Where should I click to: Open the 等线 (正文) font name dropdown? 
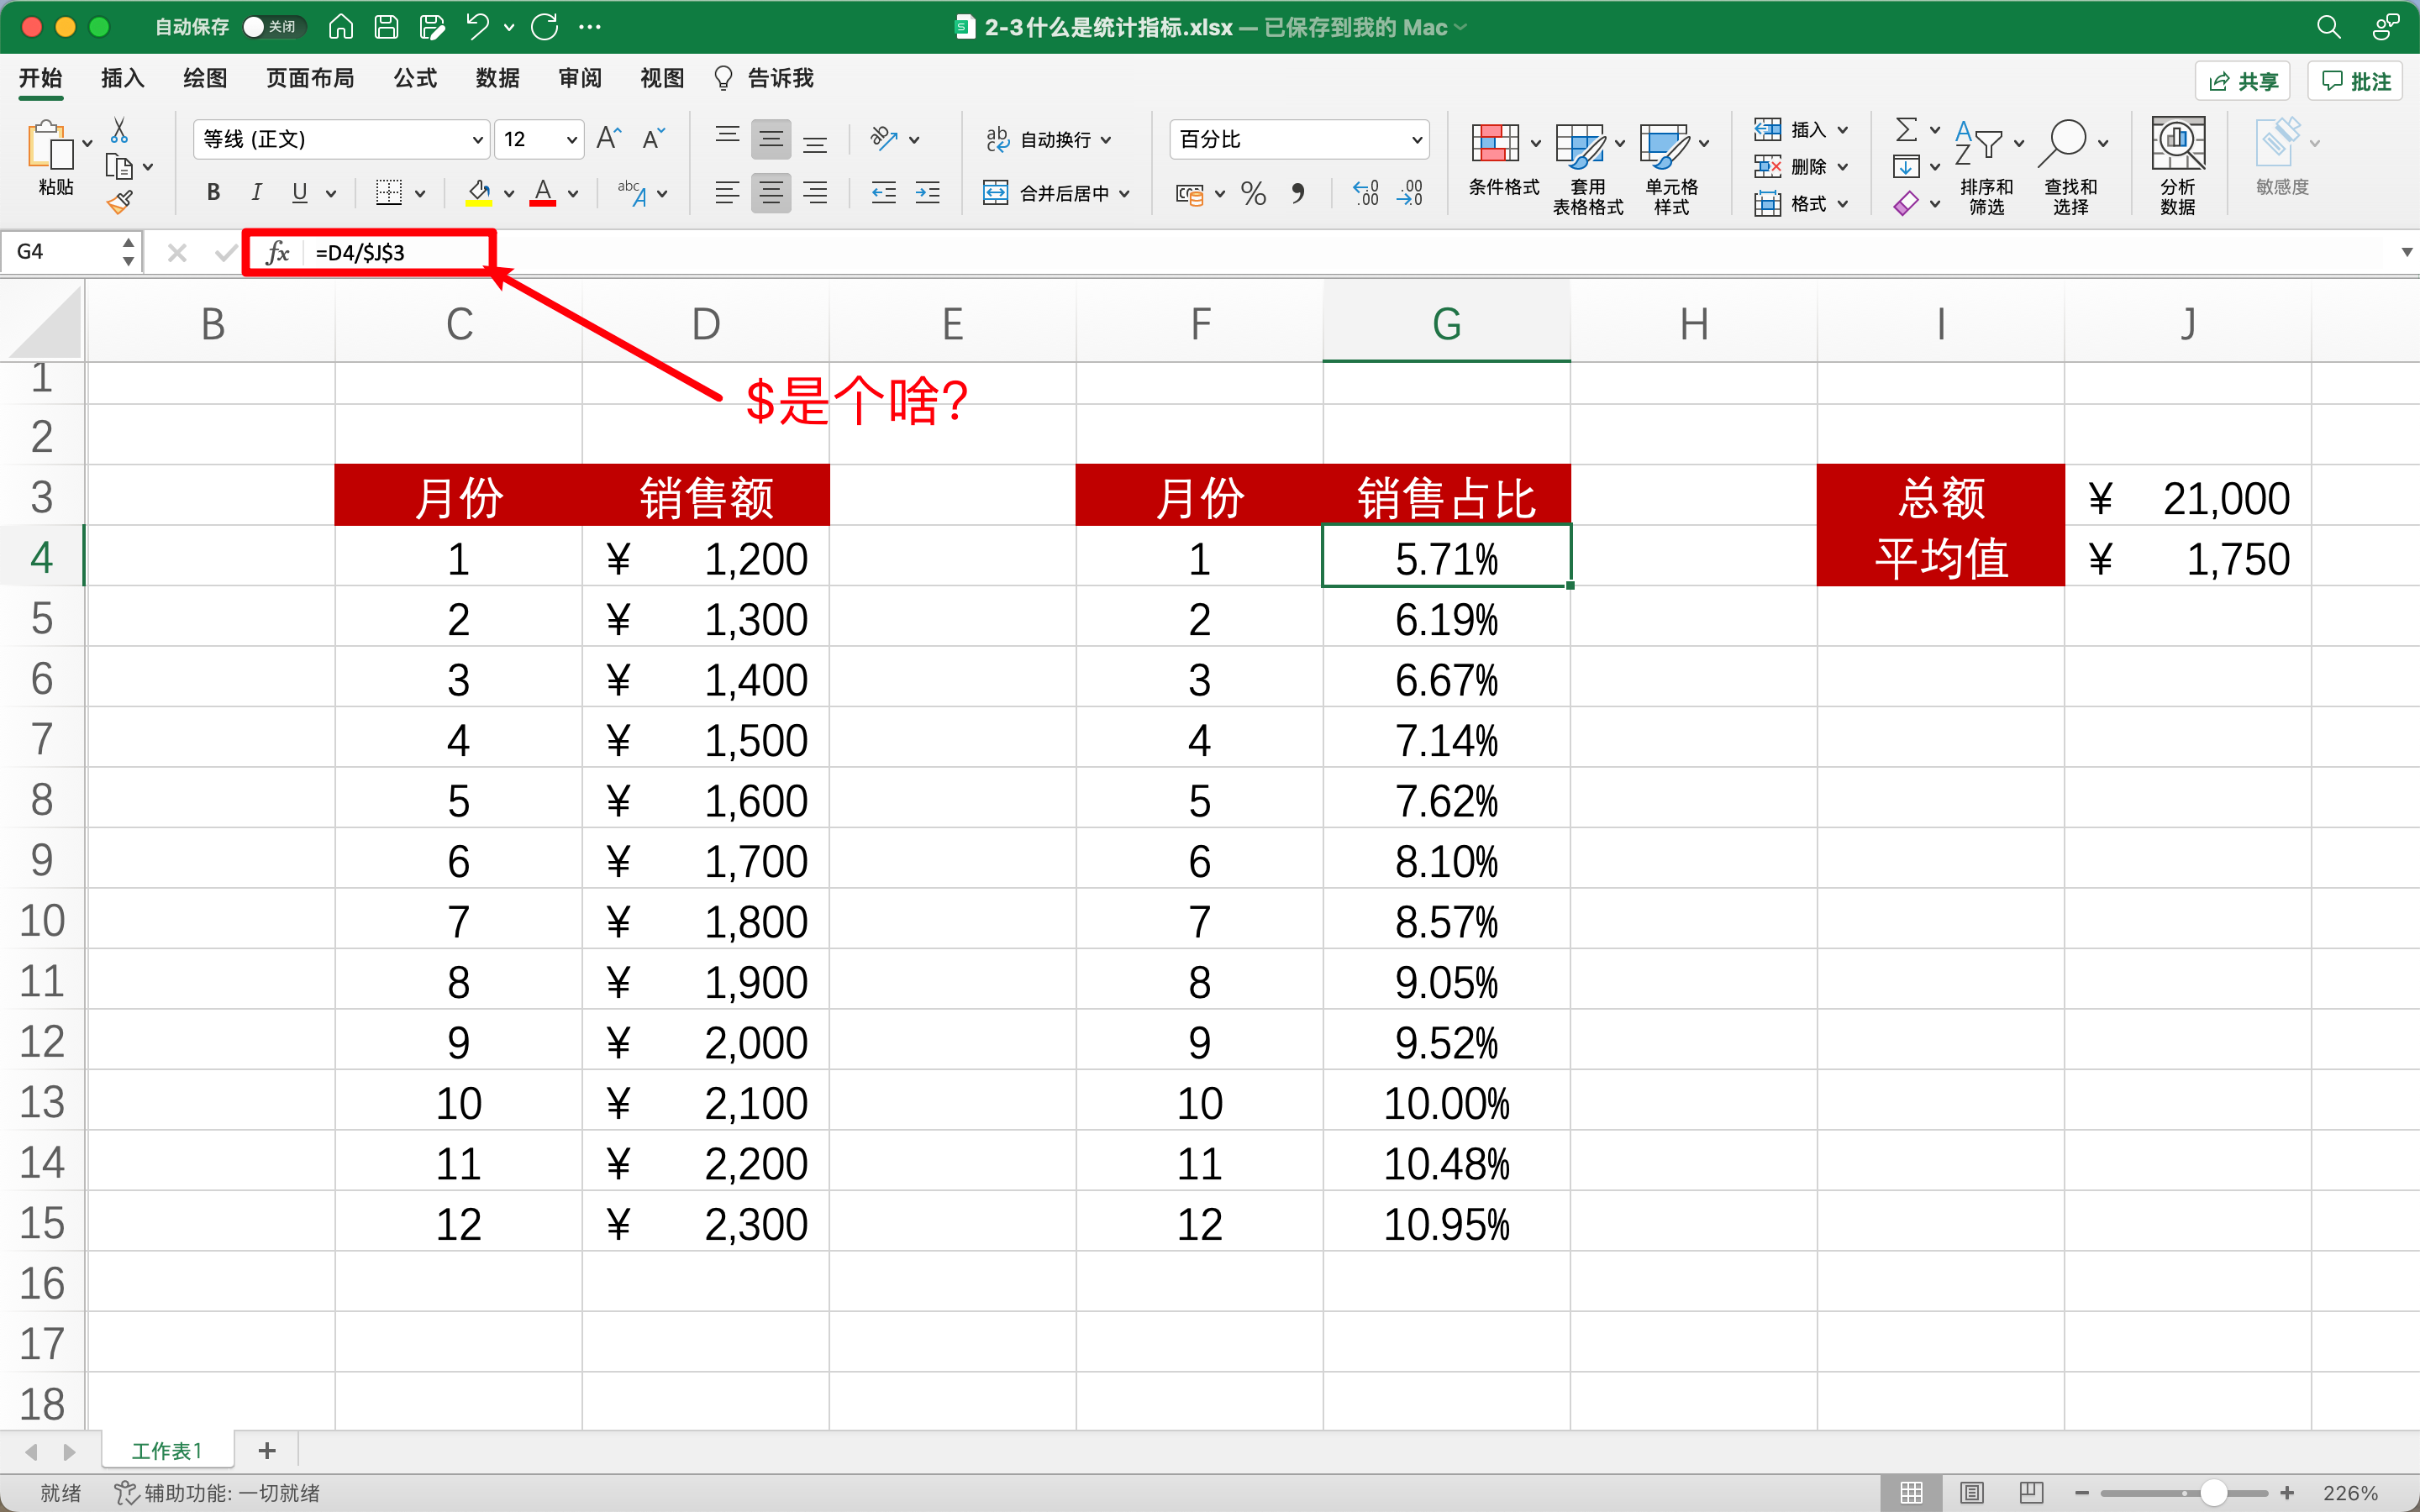(x=341, y=139)
